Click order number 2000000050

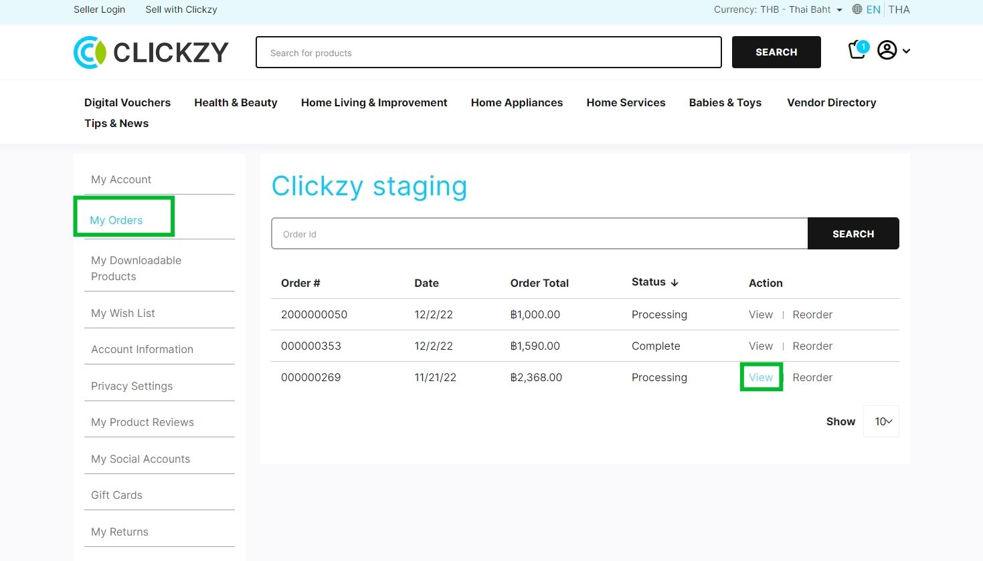[314, 314]
